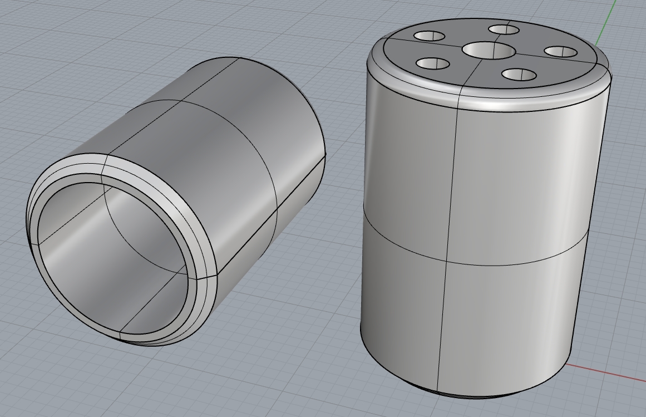This screenshot has height=417, width=646.
Task: Select the hollow tube lying on its side
Action: click(177, 200)
